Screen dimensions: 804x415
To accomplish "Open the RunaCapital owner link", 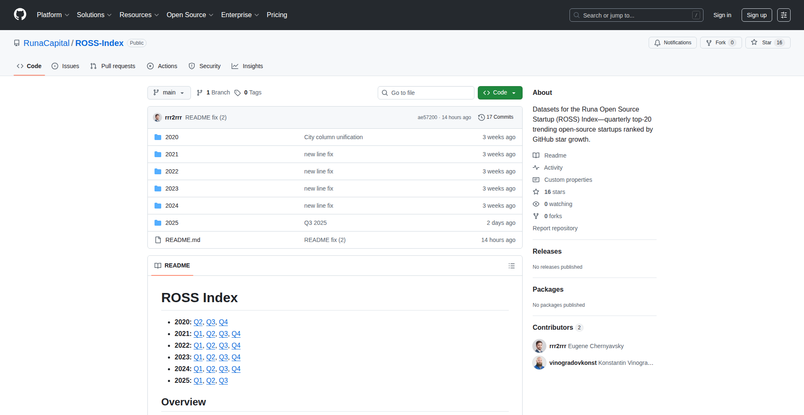I will pos(46,43).
